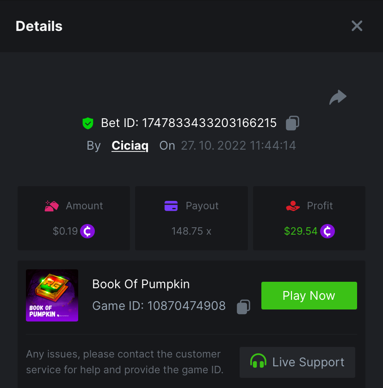Open Live Support chat

[x=297, y=362]
